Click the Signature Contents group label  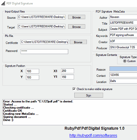coord(106,55)
